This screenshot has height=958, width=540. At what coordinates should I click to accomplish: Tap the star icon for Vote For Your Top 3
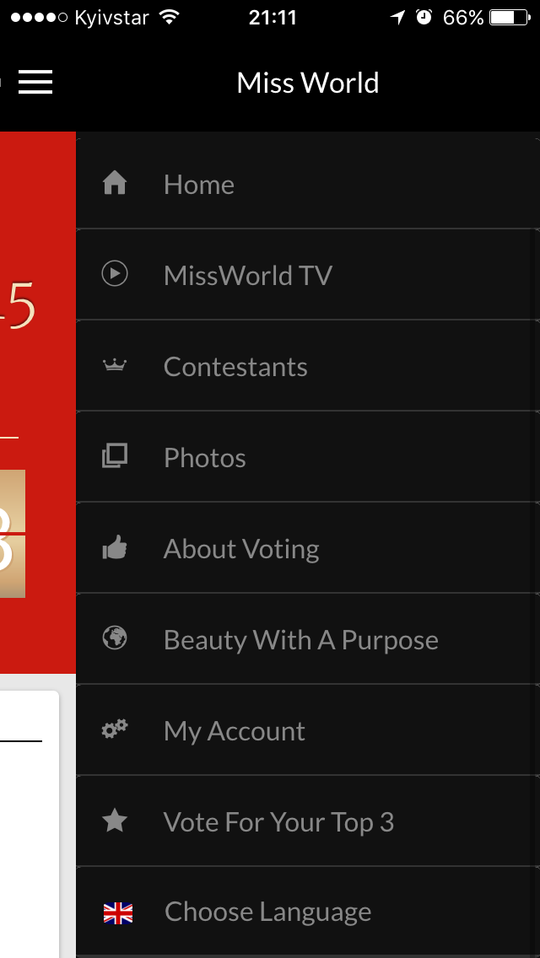tap(115, 821)
